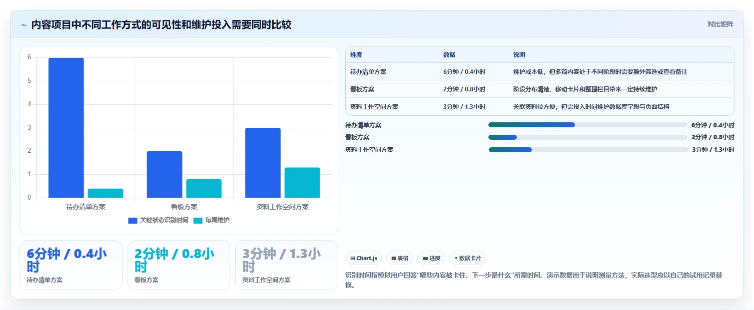This screenshot has width=754, height=310.
Task: Select the 数据卡片 chip
Action: coord(468,258)
